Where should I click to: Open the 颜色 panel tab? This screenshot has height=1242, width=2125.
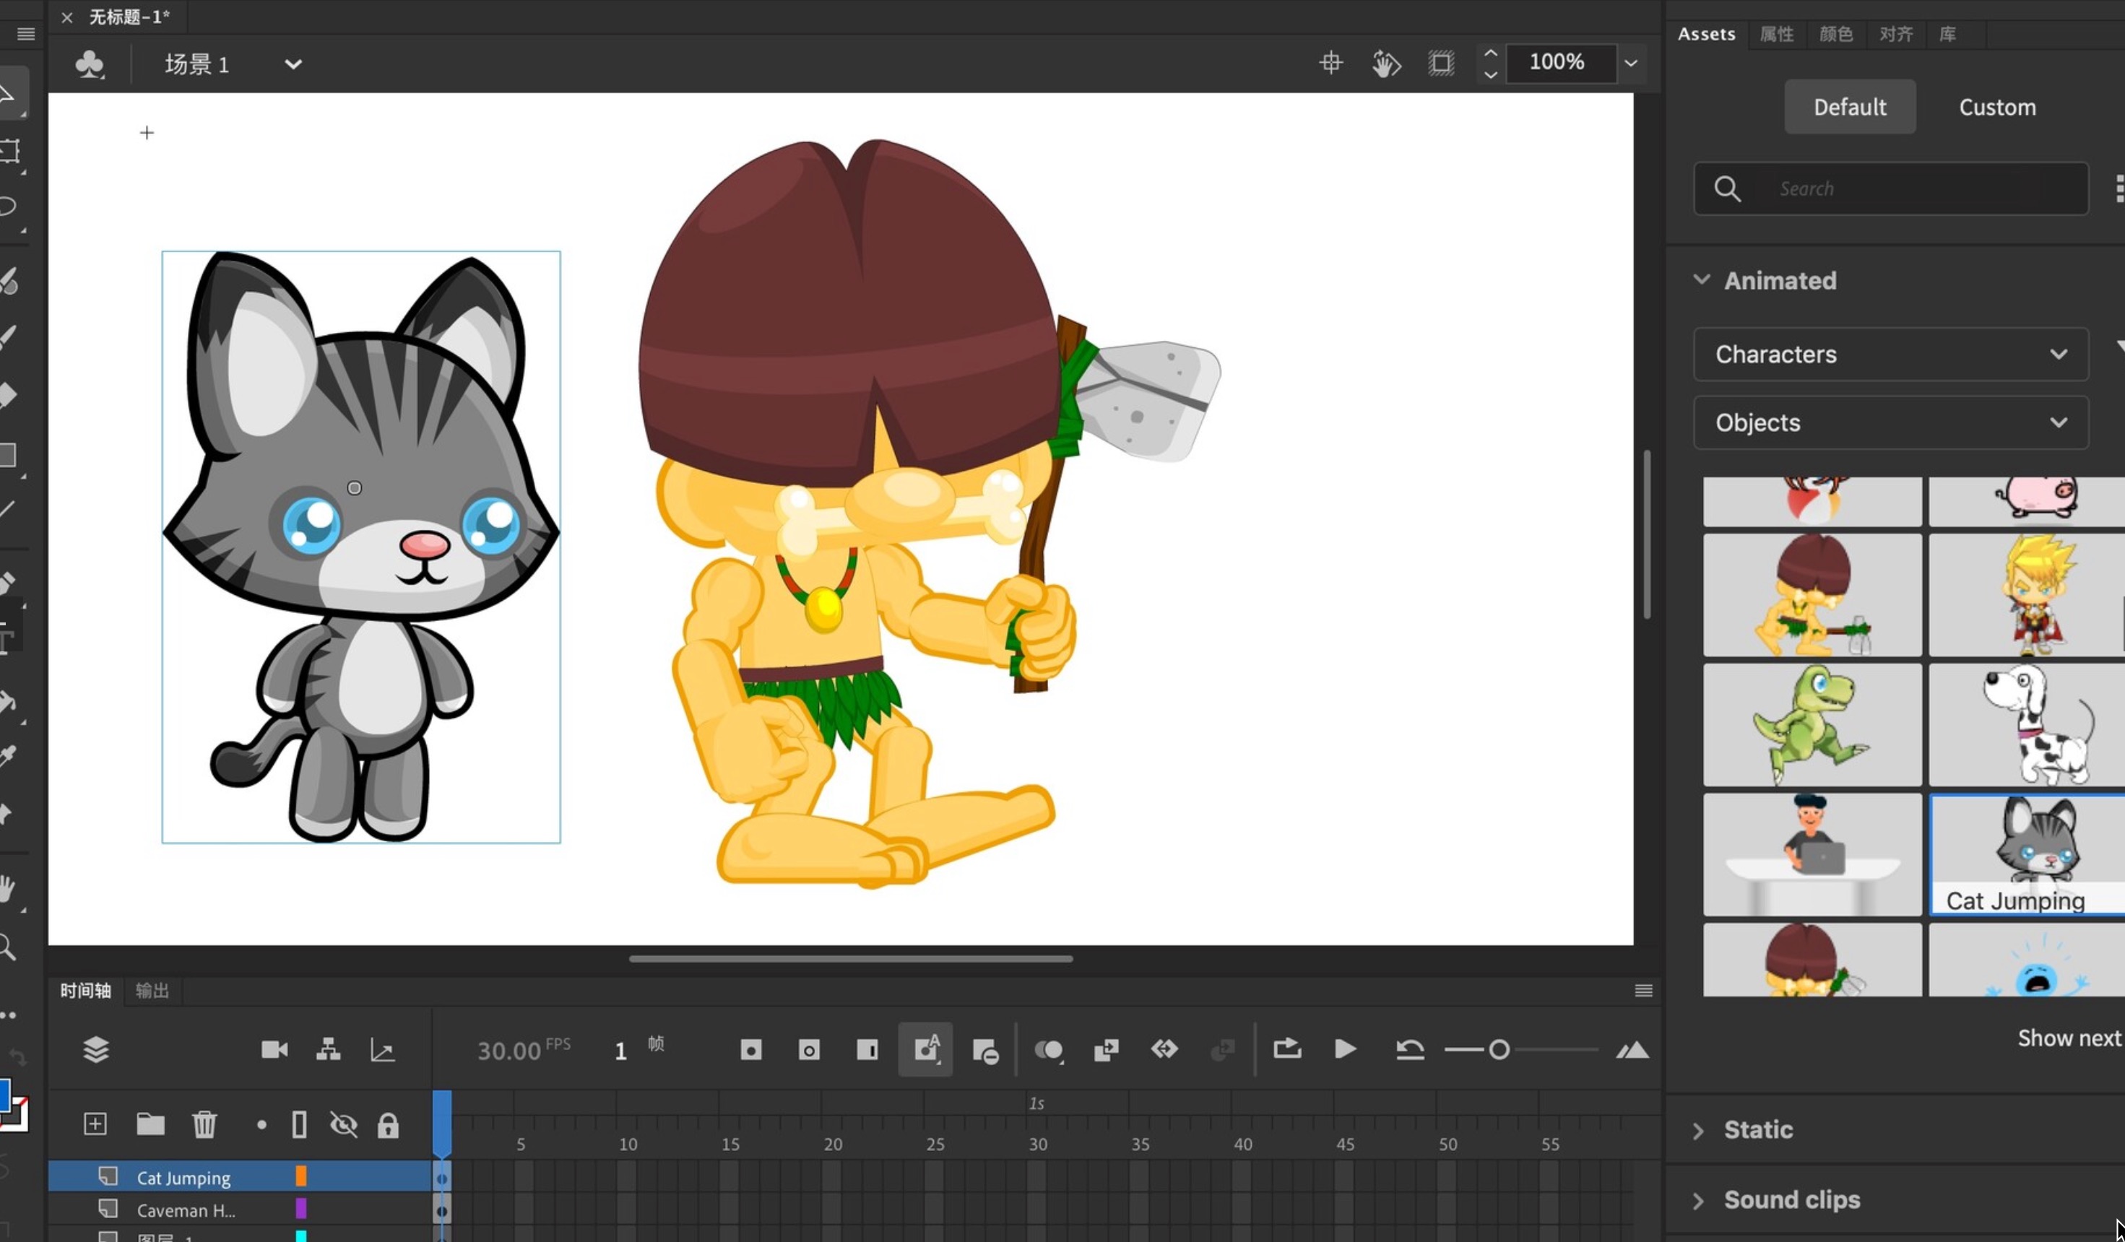[x=1838, y=34]
